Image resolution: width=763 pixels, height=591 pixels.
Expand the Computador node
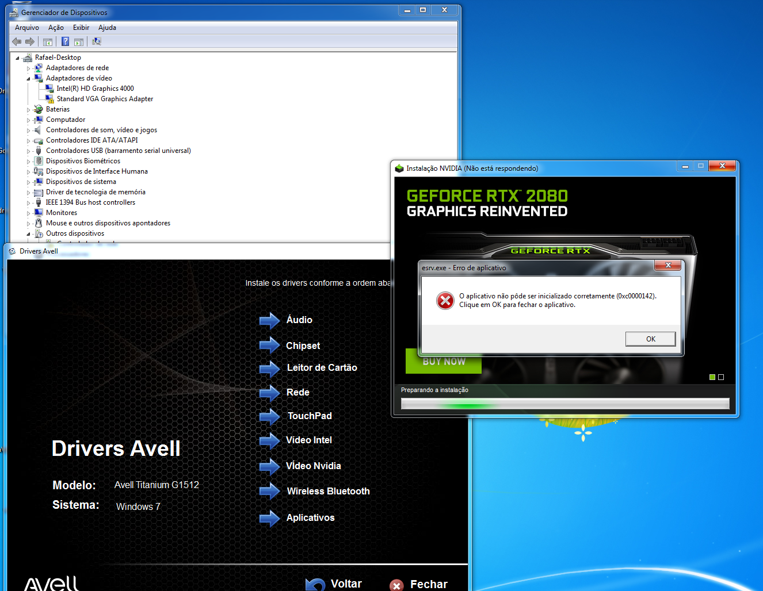[x=28, y=120]
